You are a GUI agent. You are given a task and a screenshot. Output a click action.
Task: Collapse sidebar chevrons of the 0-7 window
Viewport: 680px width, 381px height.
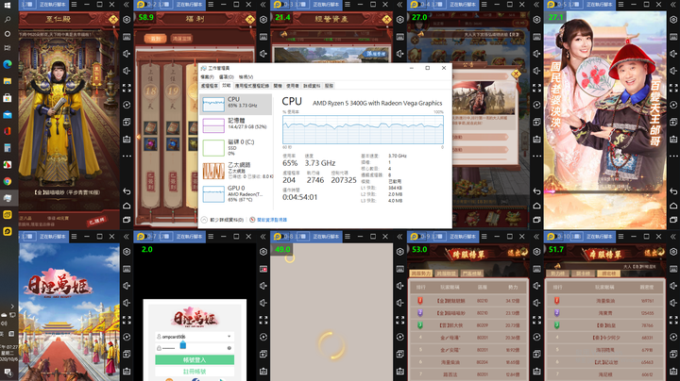pyautogui.click(x=263, y=237)
